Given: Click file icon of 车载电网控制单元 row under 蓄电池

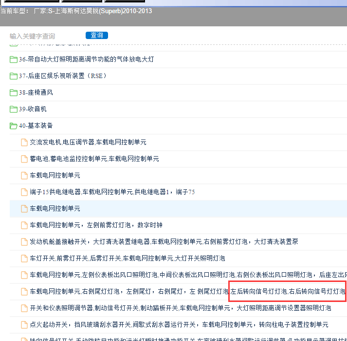Looking at the screenshot, I should coord(24,176).
